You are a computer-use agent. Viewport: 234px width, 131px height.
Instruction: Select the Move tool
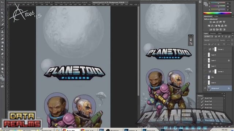tap(2, 3)
